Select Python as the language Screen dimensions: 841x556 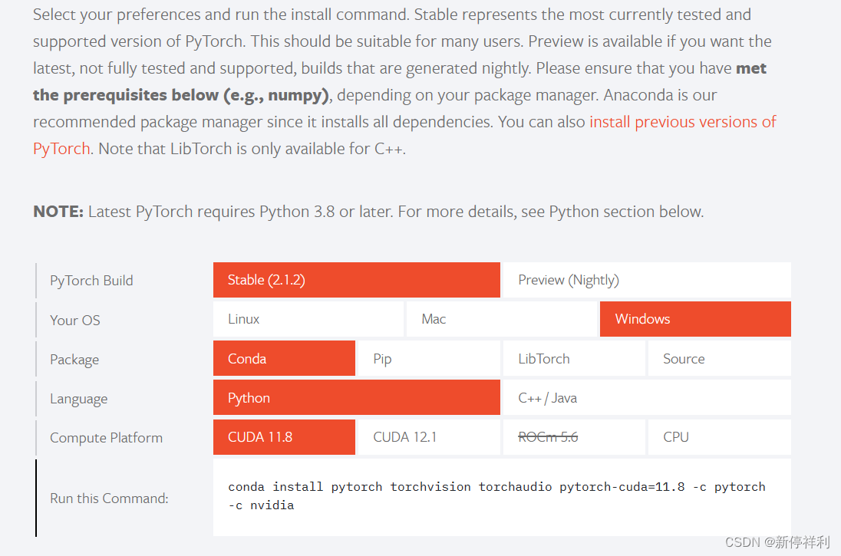pyautogui.click(x=356, y=398)
